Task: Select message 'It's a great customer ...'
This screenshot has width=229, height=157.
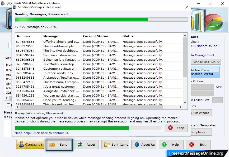Action: click(x=61, y=87)
